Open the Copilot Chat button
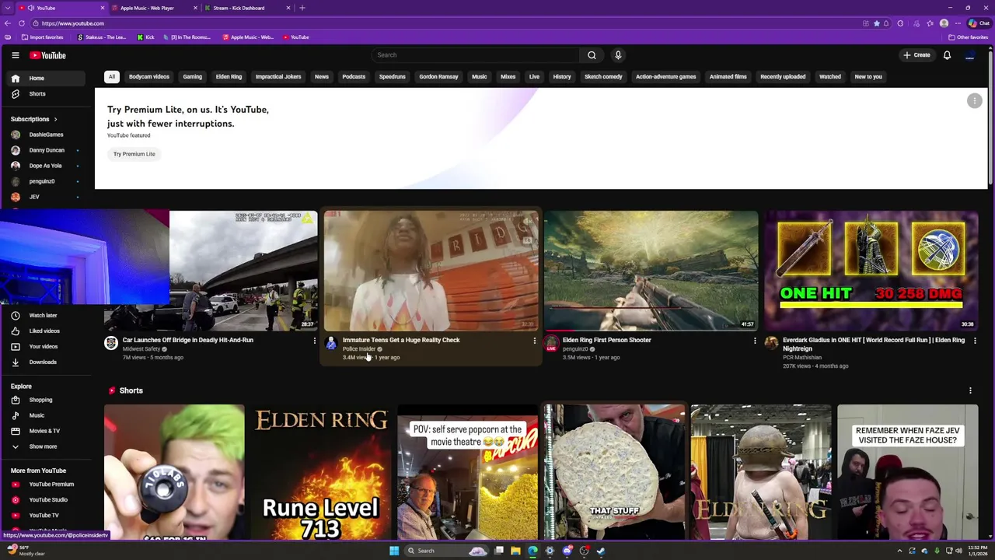 click(979, 23)
